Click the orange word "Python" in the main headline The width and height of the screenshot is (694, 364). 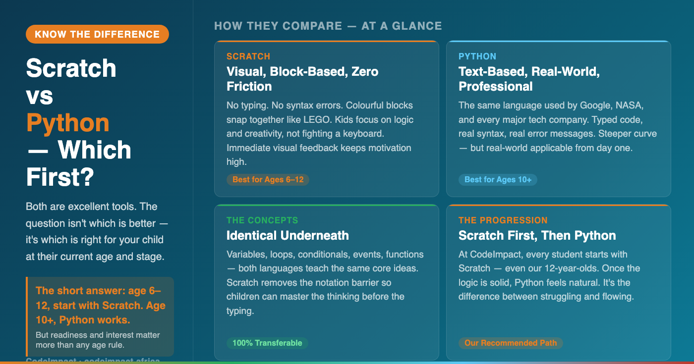click(x=67, y=123)
